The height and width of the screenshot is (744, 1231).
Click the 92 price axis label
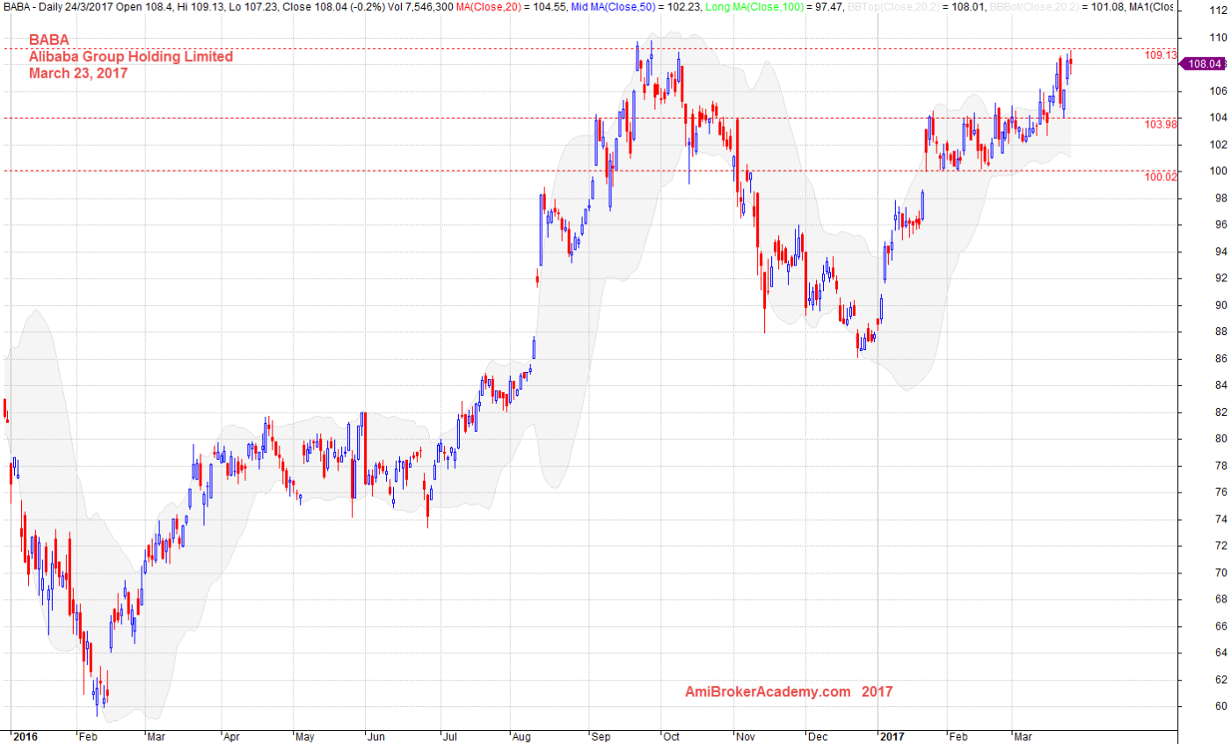pyautogui.click(x=1221, y=279)
